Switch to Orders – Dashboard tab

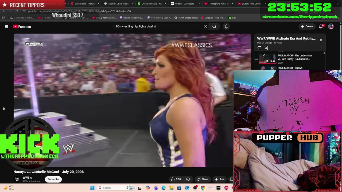(185, 4)
